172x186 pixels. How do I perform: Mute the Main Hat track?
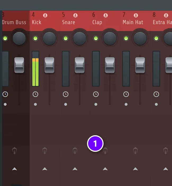(126, 39)
